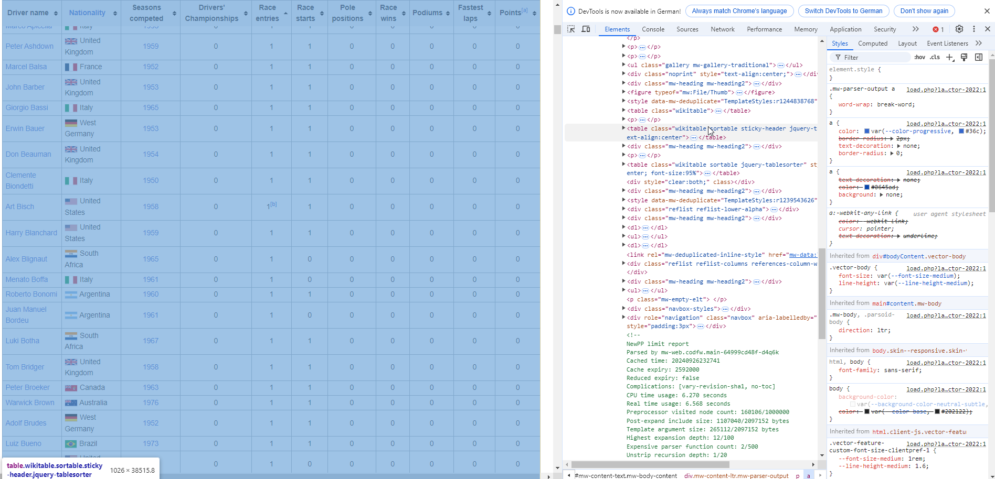Open the DevTools three-dot customize menu

point(974,29)
